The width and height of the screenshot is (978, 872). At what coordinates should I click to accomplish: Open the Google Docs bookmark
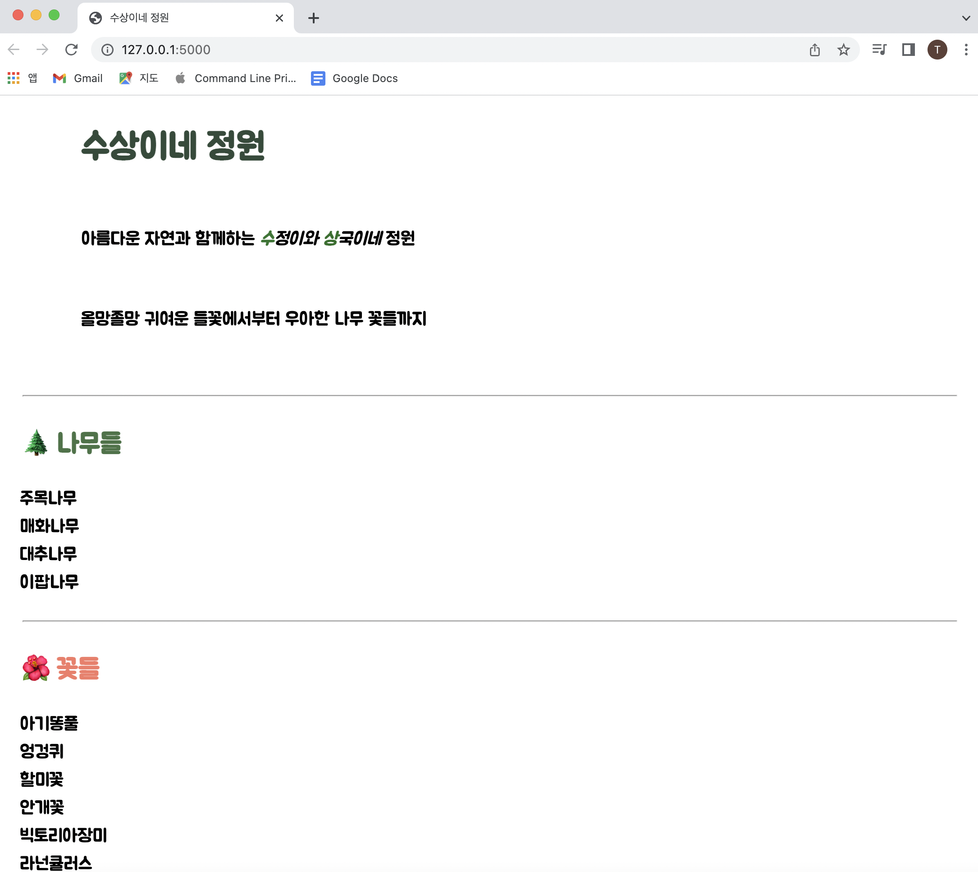click(354, 78)
